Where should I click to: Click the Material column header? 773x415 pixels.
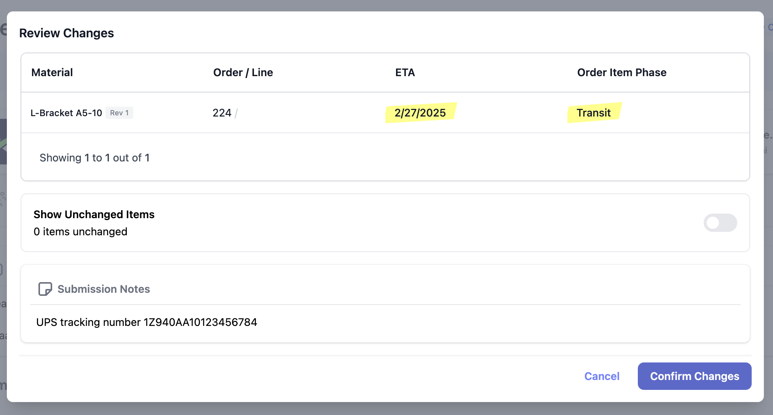click(x=52, y=72)
